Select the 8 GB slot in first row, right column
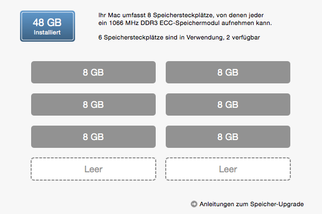Viewport: 322px width, 214px height. (x=228, y=72)
